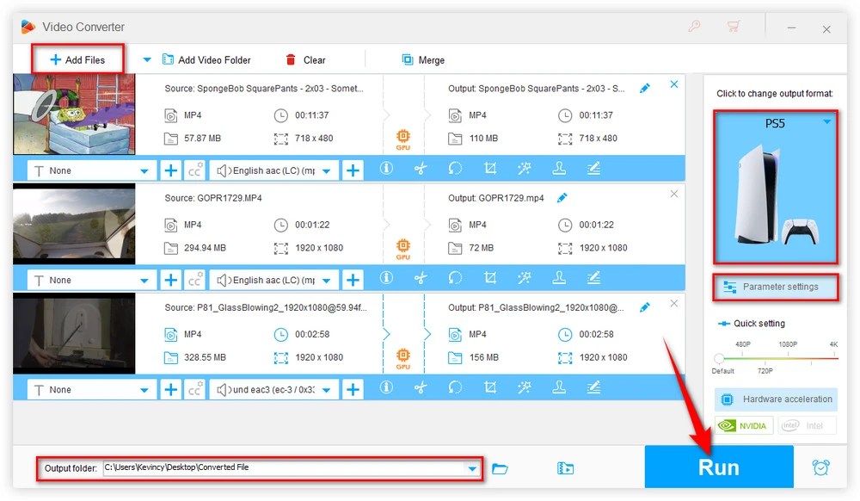Add a subtitle to the GOPR1729 video
The image size is (860, 501).
171,280
